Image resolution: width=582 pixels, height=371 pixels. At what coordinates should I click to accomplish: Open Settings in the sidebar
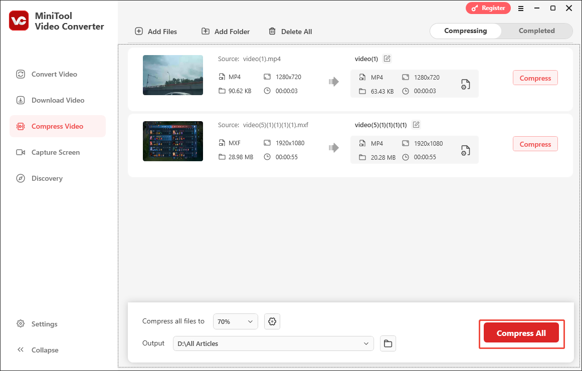(x=37, y=324)
